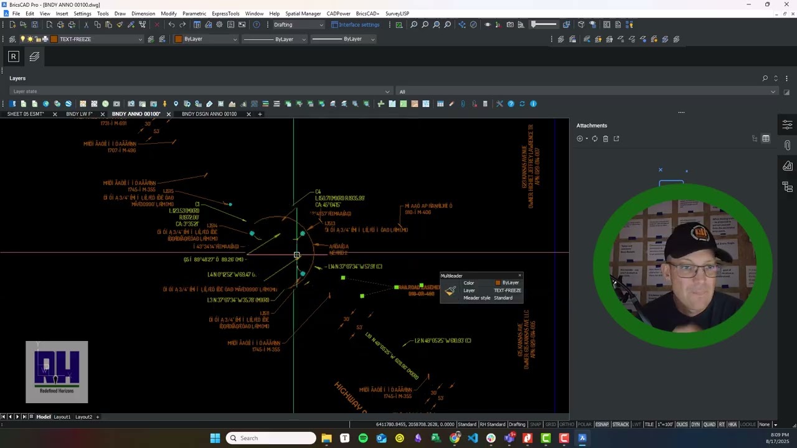
Task: Toggle QUAD in the status bar
Action: click(709, 424)
